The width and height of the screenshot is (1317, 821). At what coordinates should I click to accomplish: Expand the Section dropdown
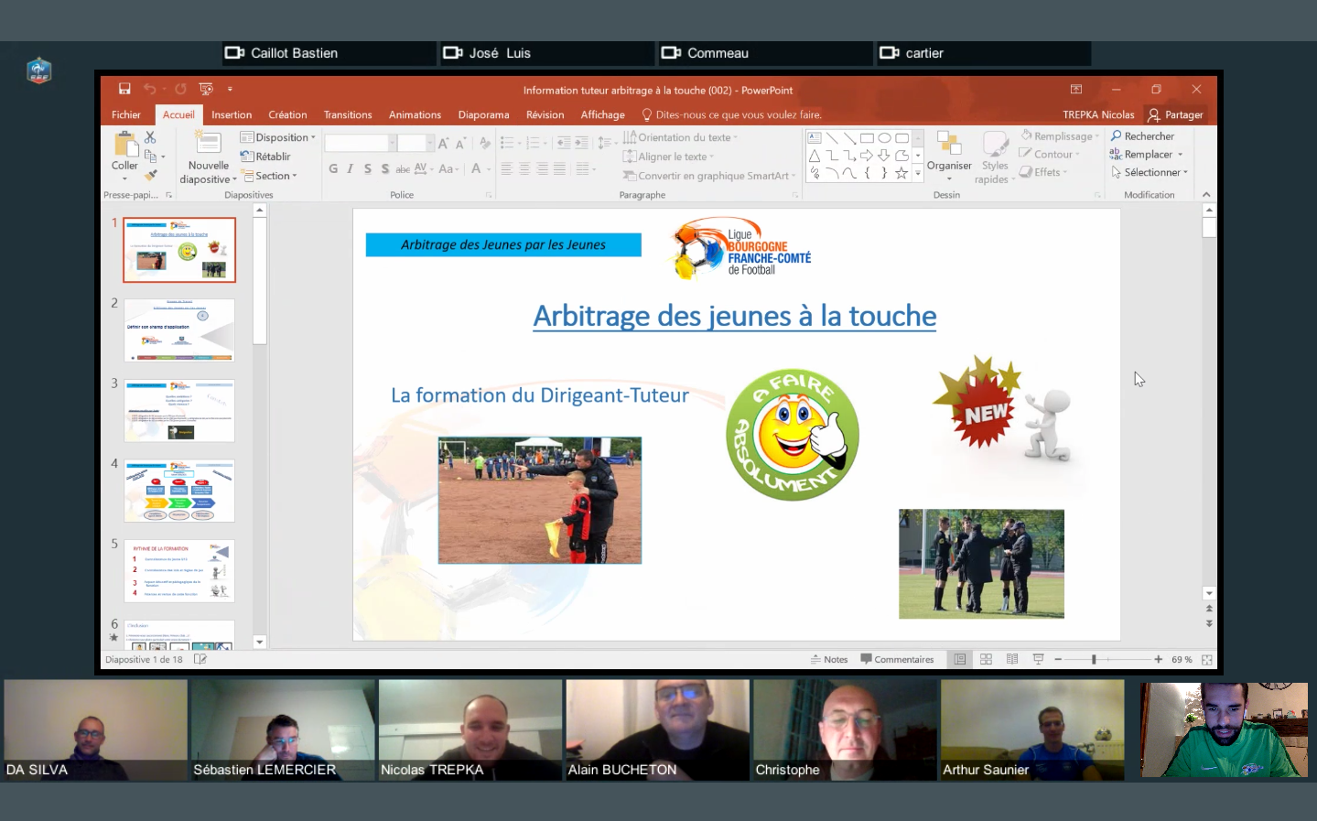tap(270, 176)
